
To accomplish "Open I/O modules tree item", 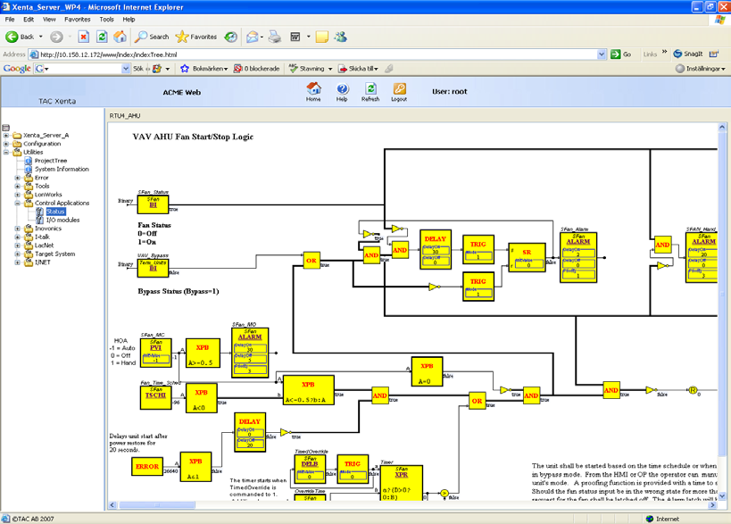I will click(x=62, y=220).
